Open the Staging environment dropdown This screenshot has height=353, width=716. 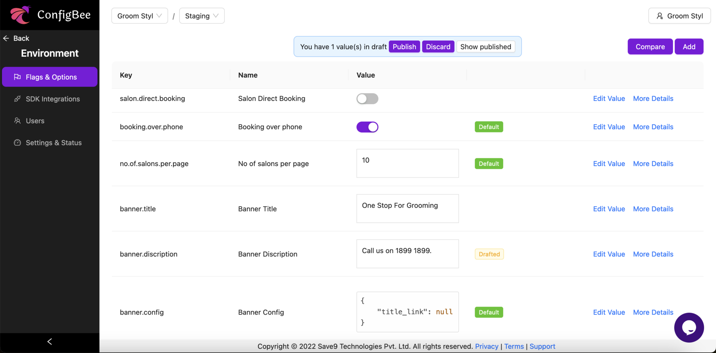tap(201, 16)
